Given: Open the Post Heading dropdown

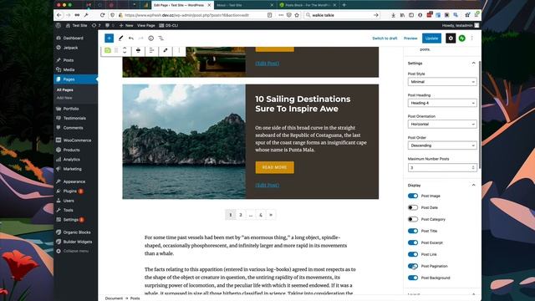Looking at the screenshot, I should tap(442, 103).
